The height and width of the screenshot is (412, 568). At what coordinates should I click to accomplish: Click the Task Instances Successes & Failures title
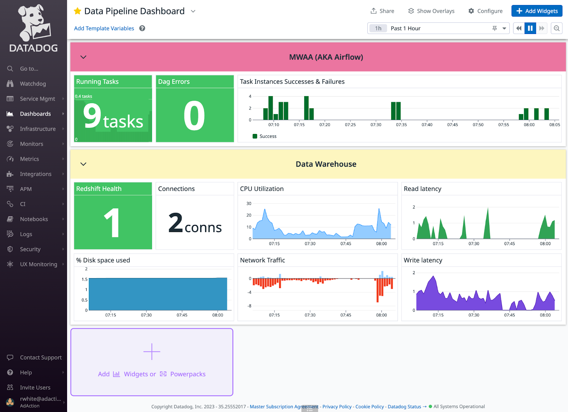coord(292,81)
